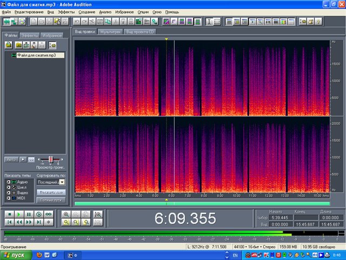Click the Record button in transport
Image resolution: width=346 pixels, height=260 pixels.
pyautogui.click(x=49, y=222)
